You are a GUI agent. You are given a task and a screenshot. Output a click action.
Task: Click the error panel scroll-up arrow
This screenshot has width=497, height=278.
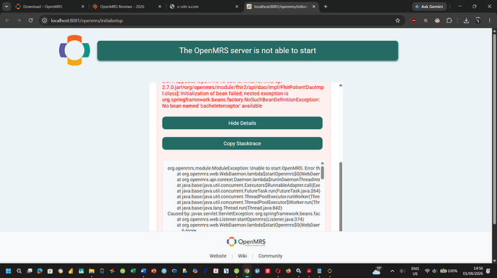[341, 85]
